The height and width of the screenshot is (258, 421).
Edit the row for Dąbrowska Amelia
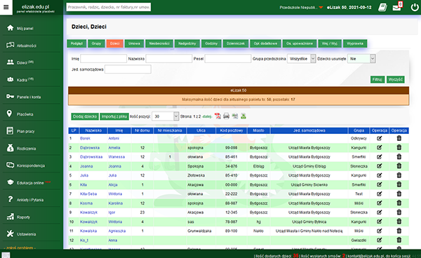click(x=379, y=147)
